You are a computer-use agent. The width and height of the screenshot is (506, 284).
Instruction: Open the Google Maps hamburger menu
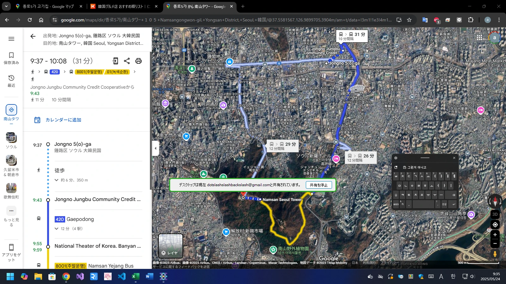coord(11,39)
